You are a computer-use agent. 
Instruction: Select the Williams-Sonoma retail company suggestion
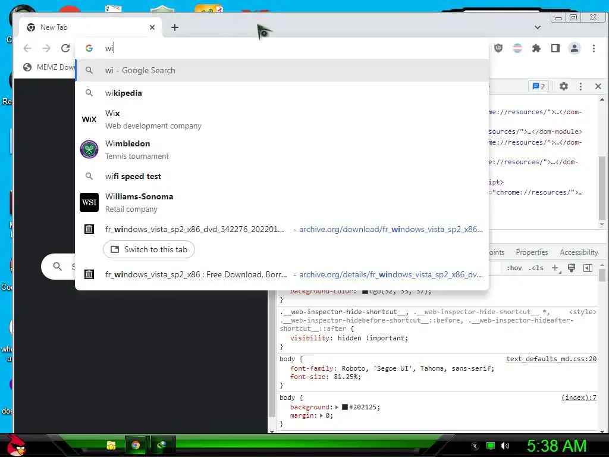pos(282,202)
